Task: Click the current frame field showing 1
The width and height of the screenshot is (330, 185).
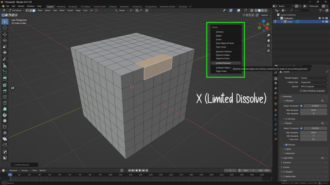Action: 230,170
